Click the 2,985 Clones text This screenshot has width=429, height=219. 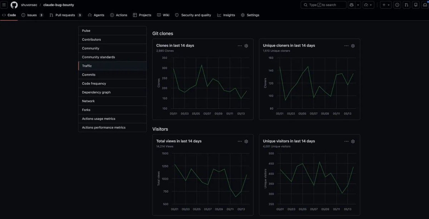[165, 51]
